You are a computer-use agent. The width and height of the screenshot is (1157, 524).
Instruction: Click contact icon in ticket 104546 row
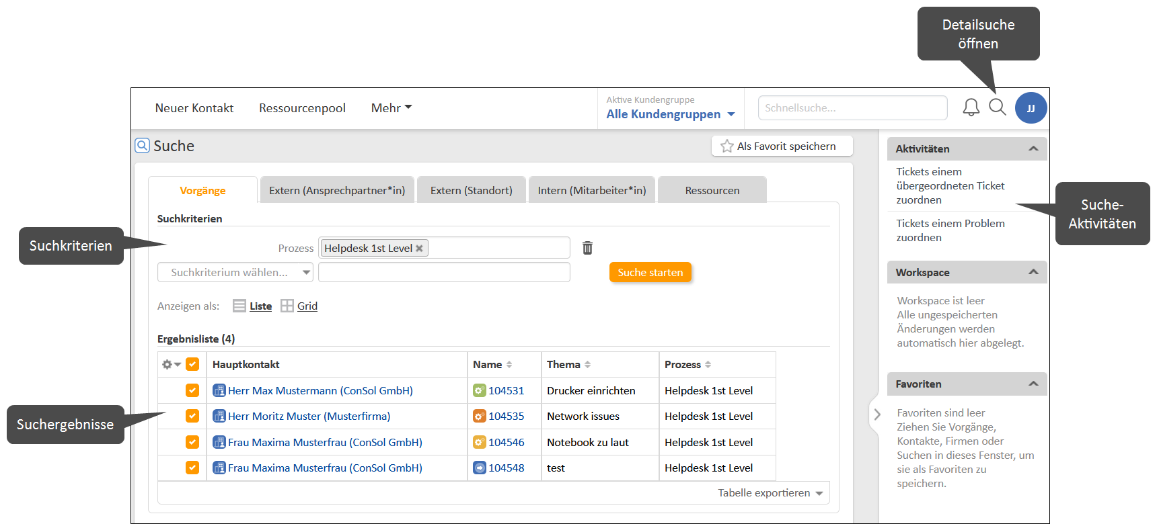tap(219, 442)
